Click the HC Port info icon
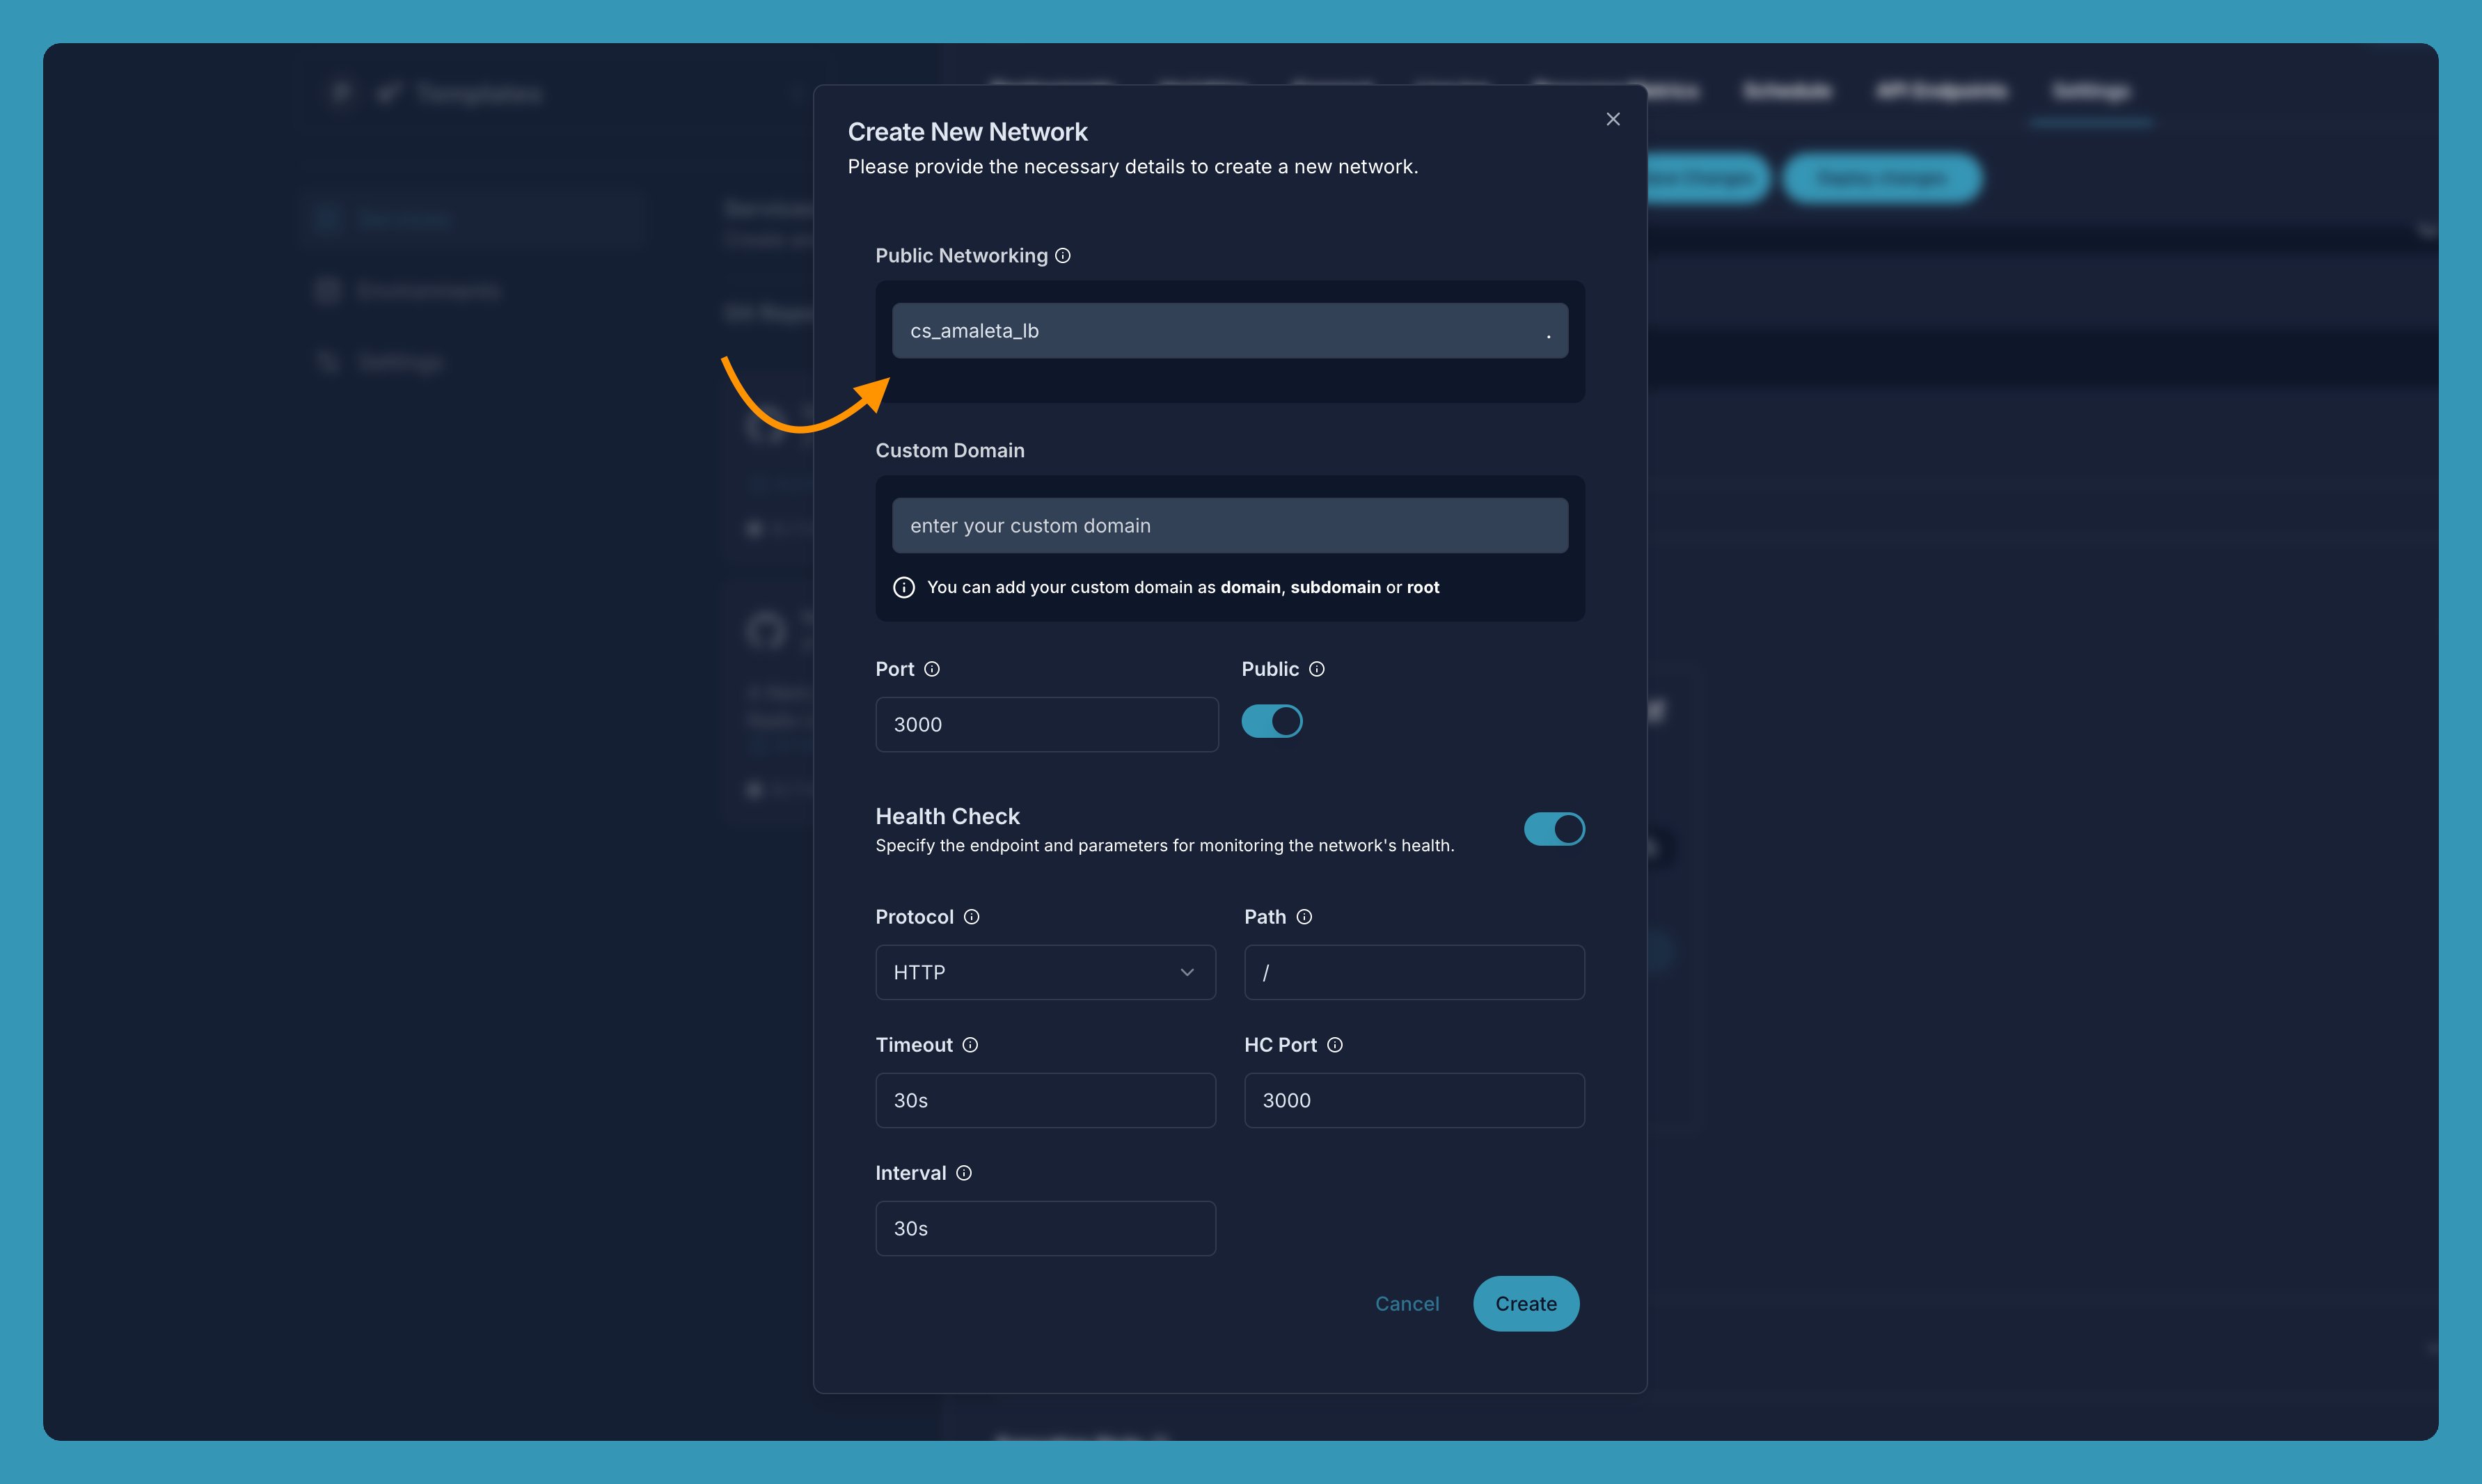 (1335, 1045)
